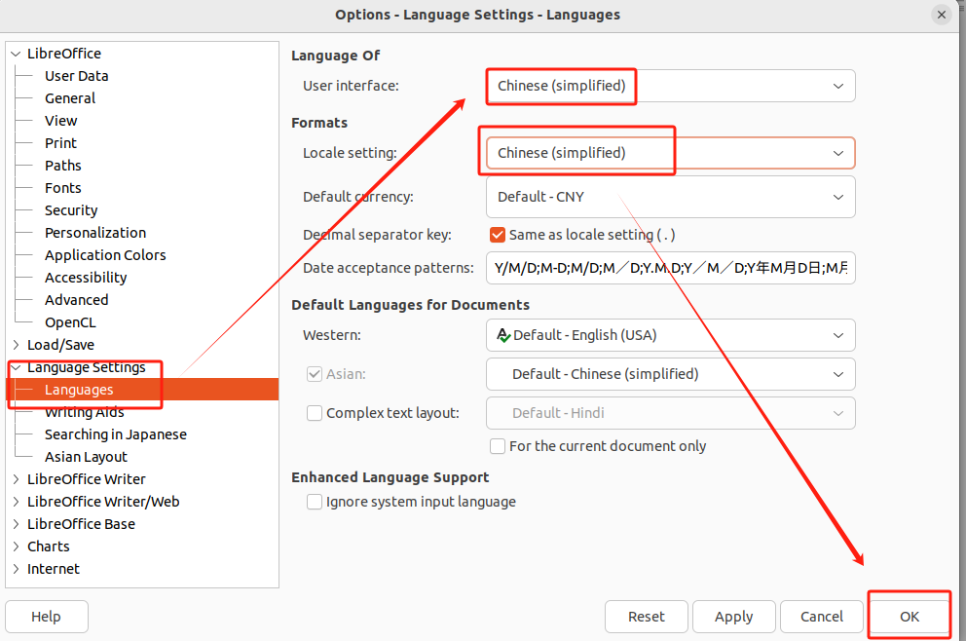Click the spellcheck icon beside Default - English (USA)
Image resolution: width=966 pixels, height=641 pixels.
tap(503, 335)
